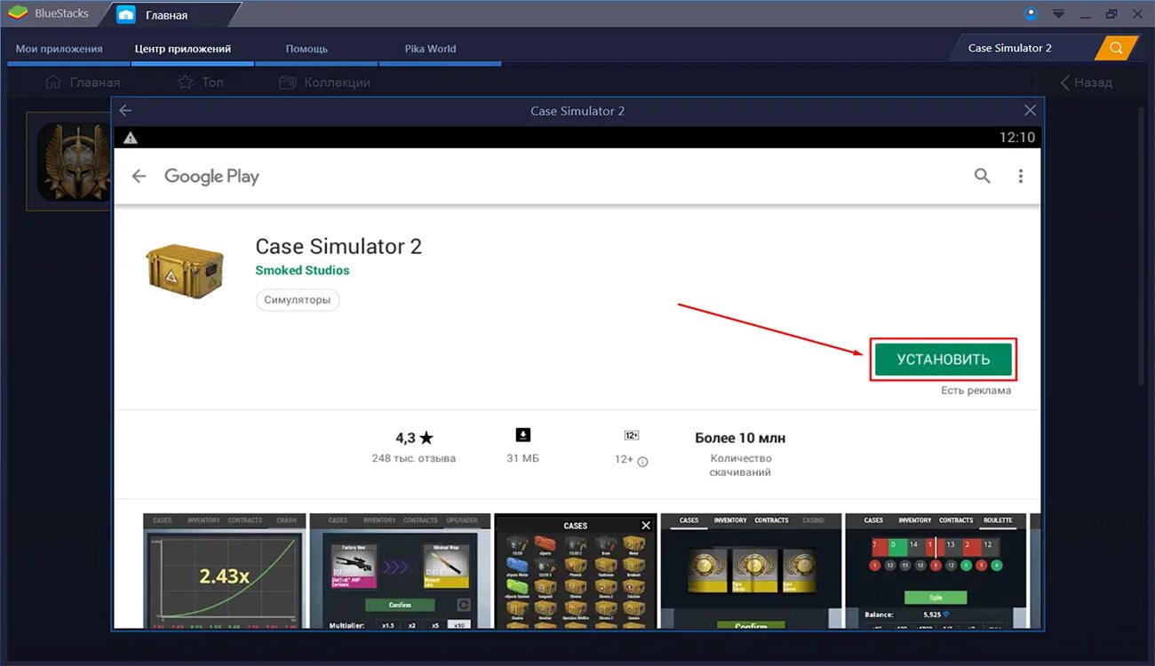Image resolution: width=1155 pixels, height=666 pixels.
Task: Open Google Play three-dot overflow menu
Action: [1020, 176]
